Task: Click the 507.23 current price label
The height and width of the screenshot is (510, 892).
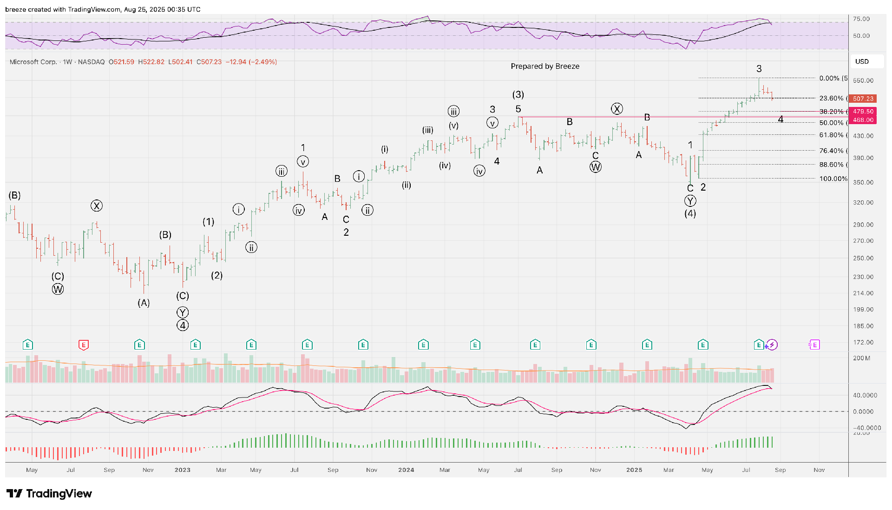Action: tap(863, 99)
